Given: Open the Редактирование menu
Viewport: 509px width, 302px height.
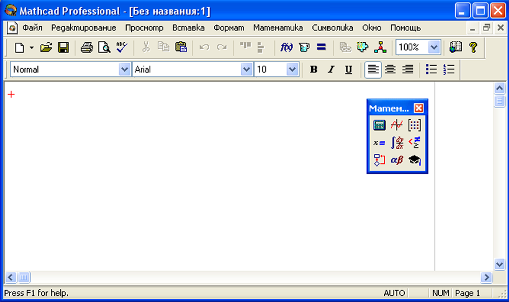Looking at the screenshot, I should pos(83,28).
